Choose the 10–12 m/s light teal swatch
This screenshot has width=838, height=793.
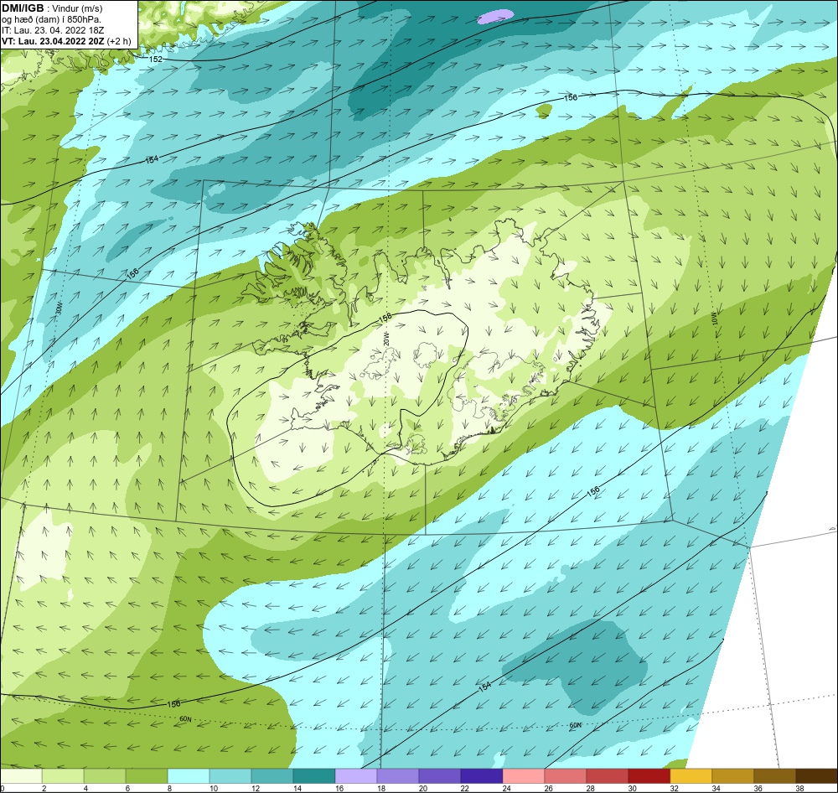click(230, 776)
